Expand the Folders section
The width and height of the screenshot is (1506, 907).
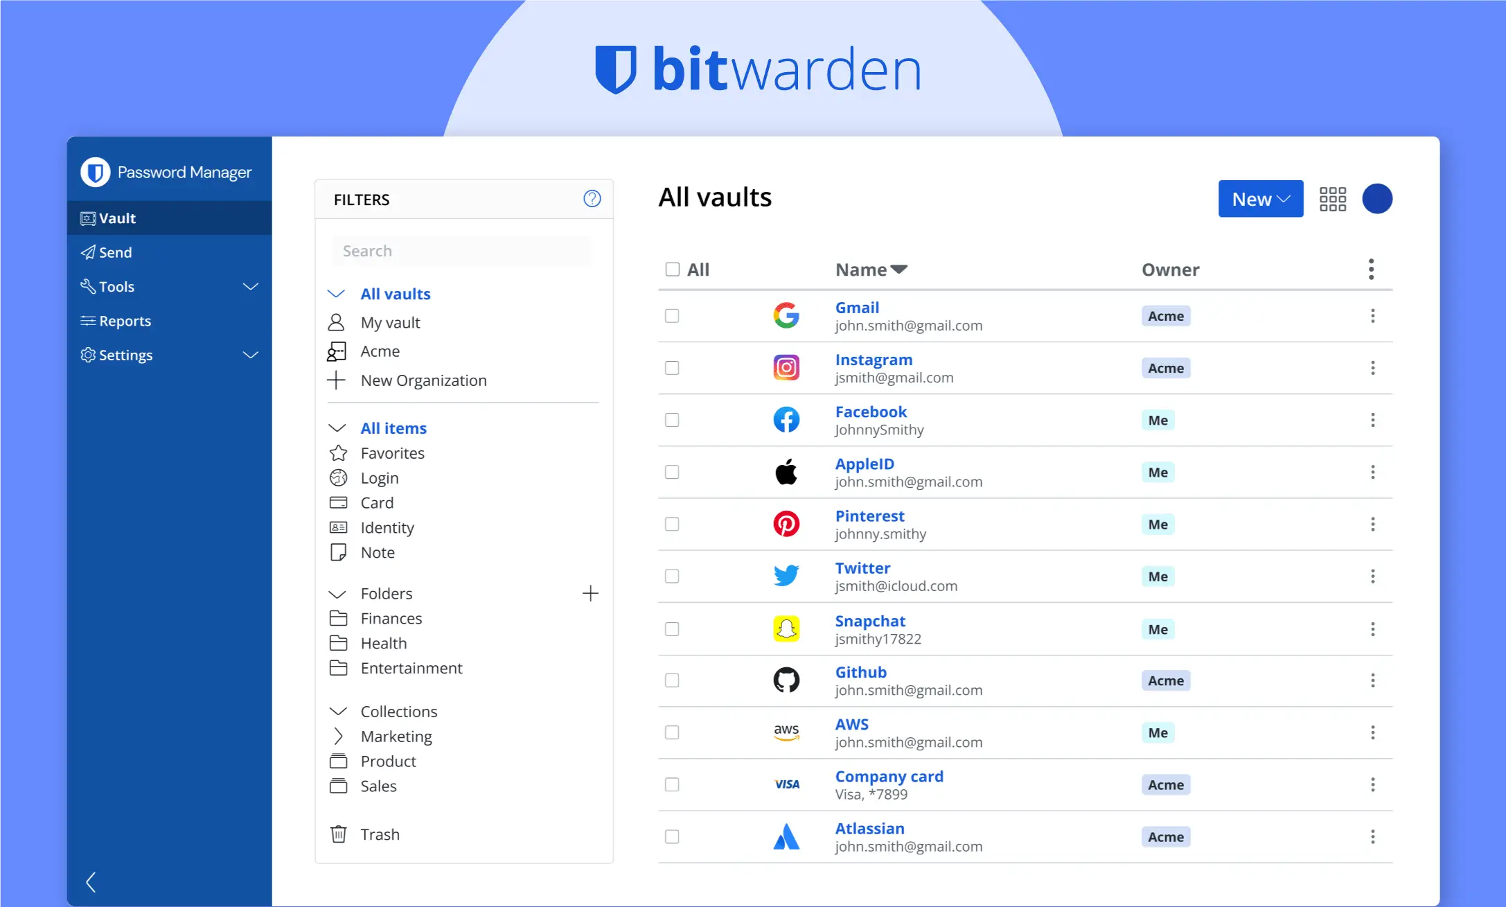[339, 593]
